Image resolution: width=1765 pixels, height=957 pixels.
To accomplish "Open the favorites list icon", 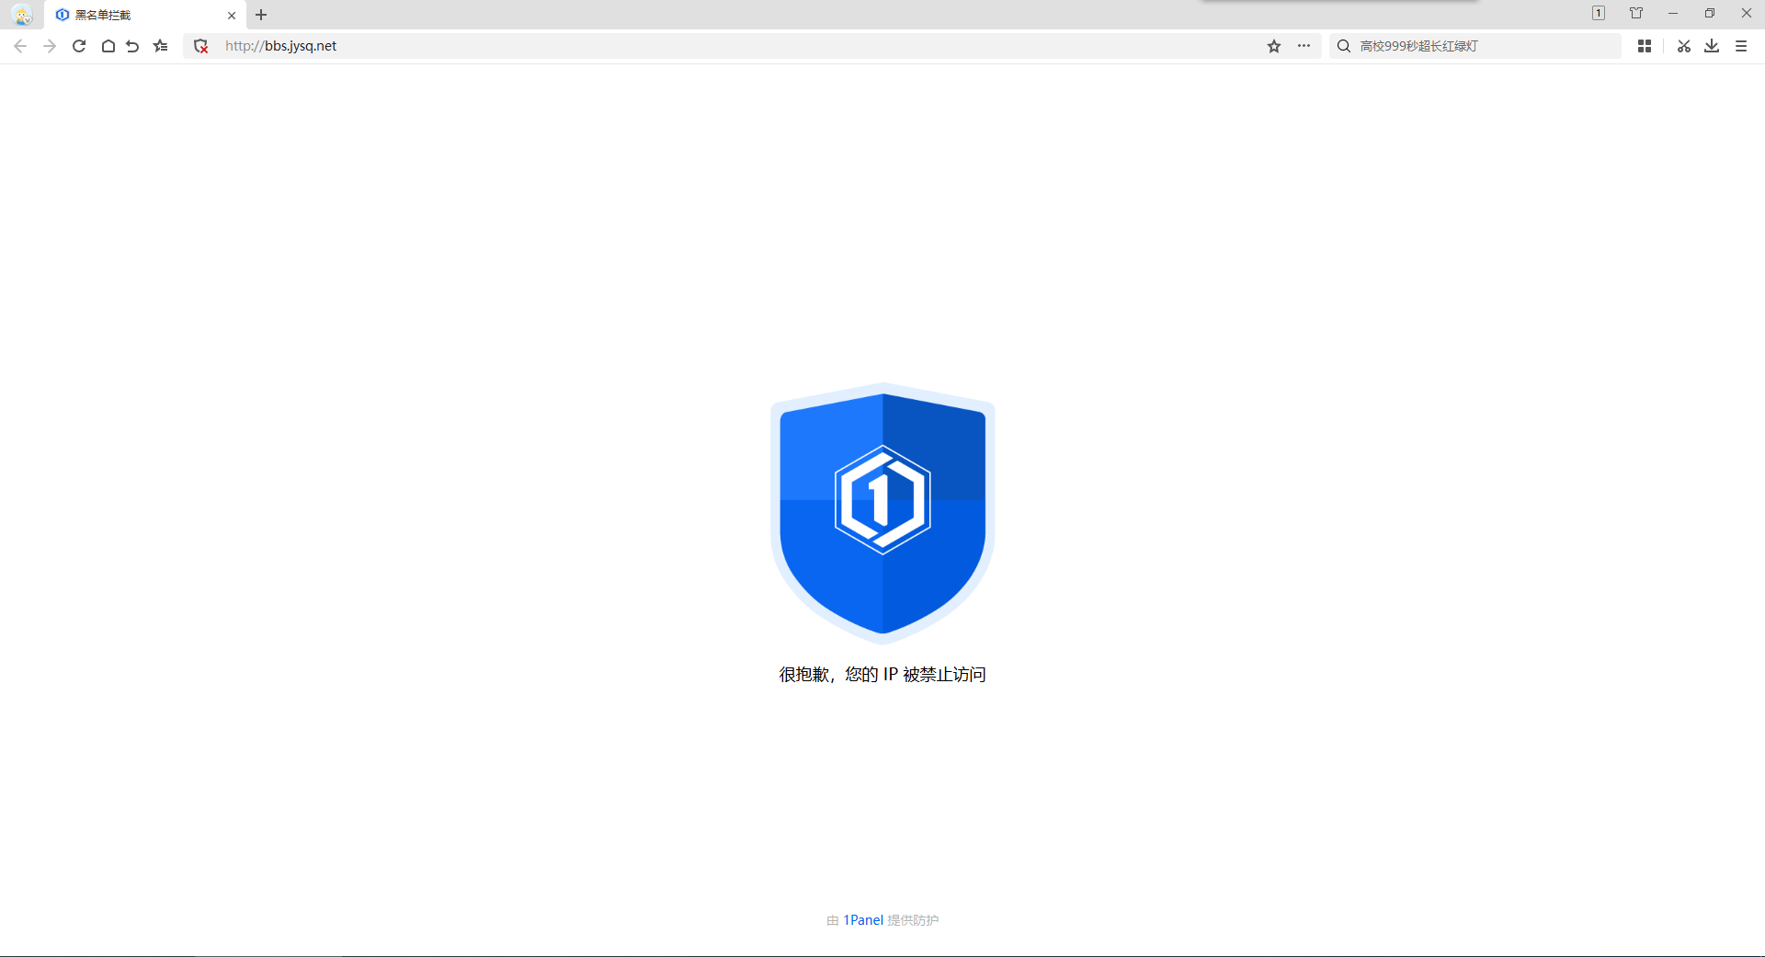I will point(161,46).
